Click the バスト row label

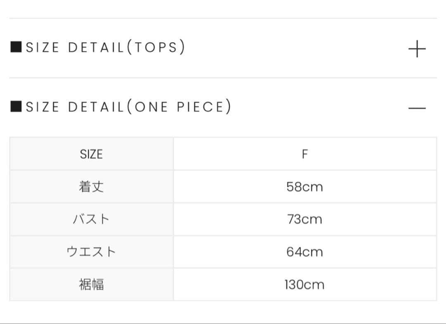point(91,220)
